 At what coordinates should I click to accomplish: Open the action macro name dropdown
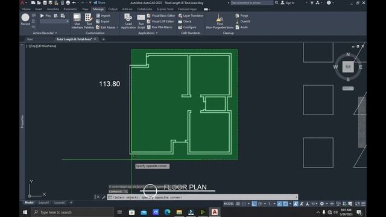[68, 22]
